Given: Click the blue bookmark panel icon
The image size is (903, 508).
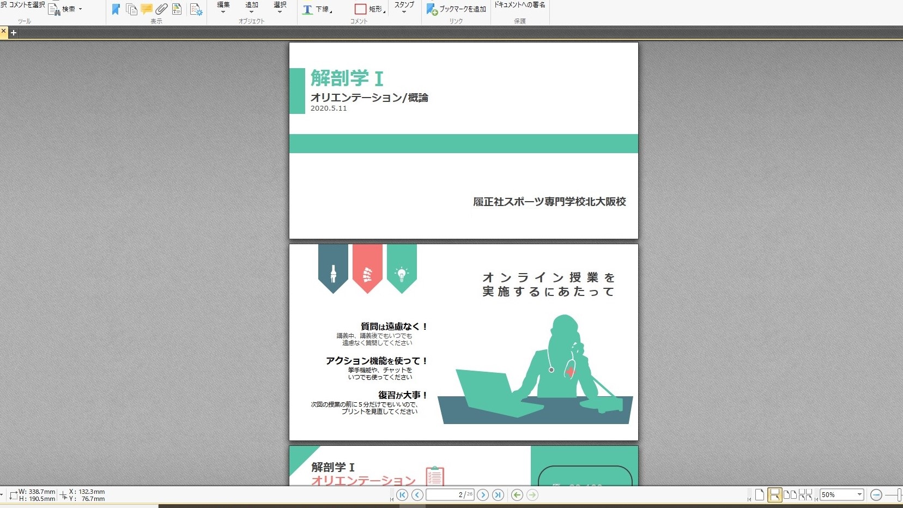Looking at the screenshot, I should tap(116, 9).
